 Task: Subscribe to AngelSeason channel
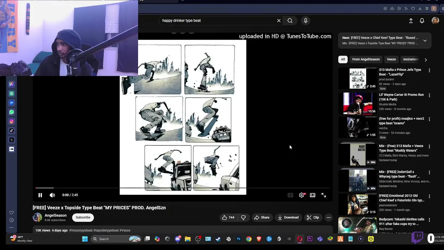point(83,217)
